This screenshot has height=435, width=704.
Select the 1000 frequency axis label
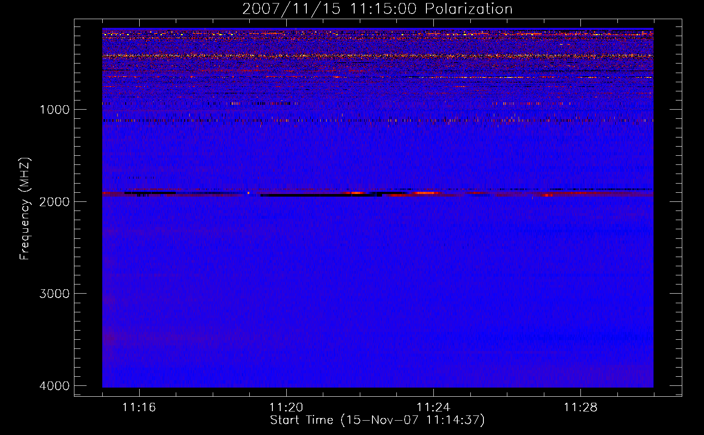click(x=54, y=110)
